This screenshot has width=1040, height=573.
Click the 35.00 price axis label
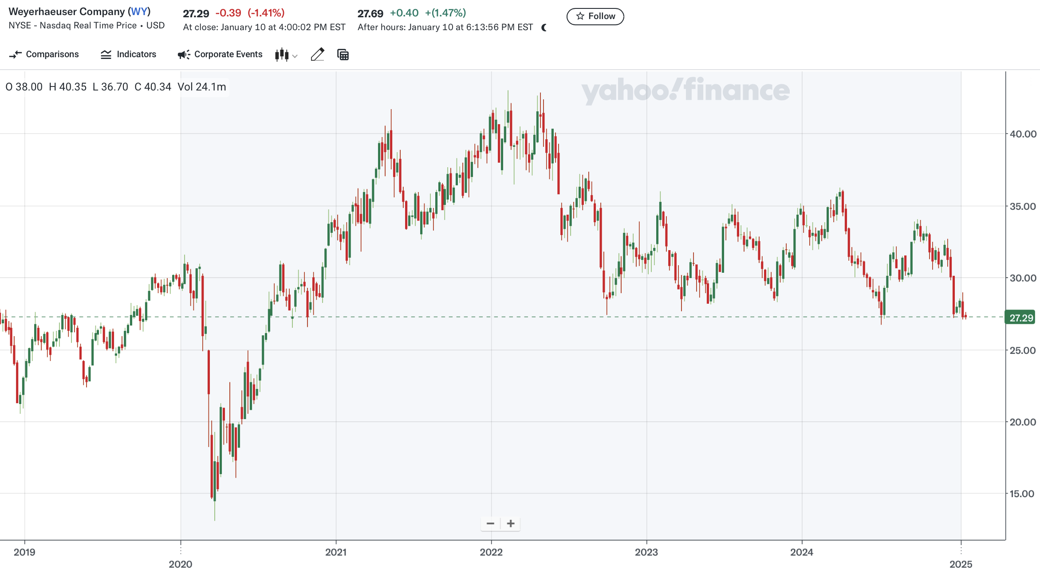(1023, 206)
